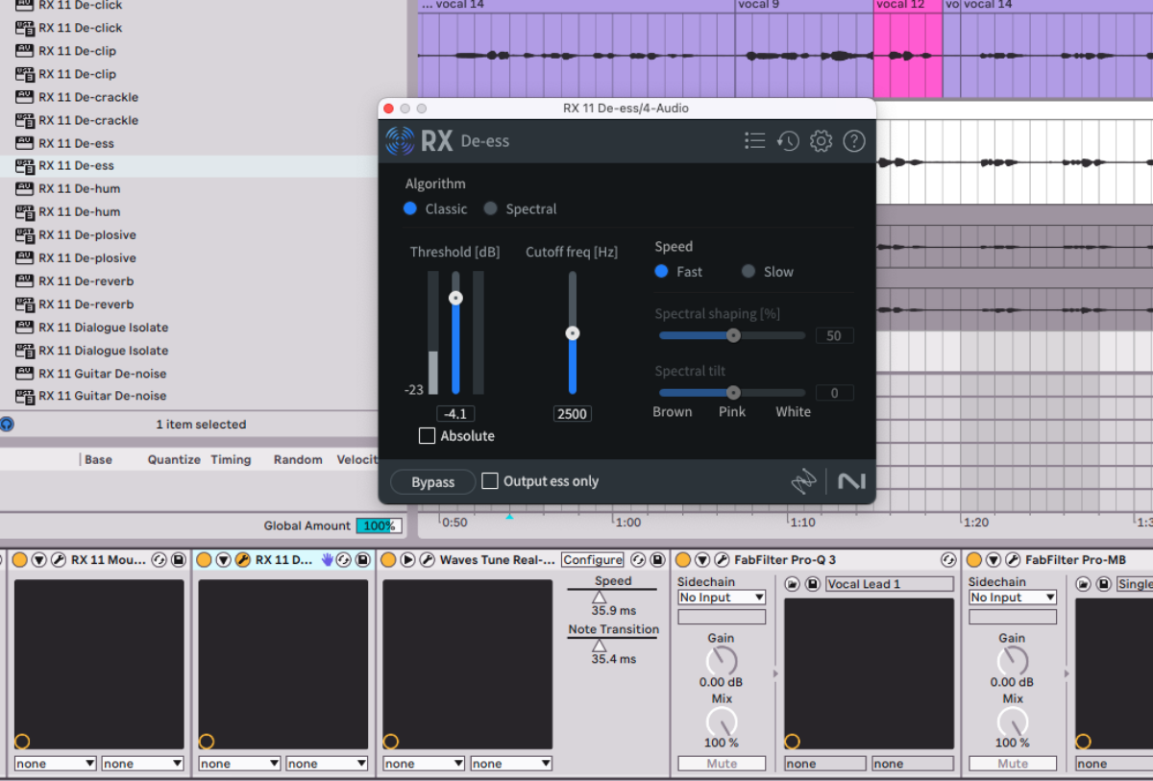This screenshot has width=1153, height=781.
Task: Hot-swap the RX 11 D... device preset
Action: click(344, 560)
